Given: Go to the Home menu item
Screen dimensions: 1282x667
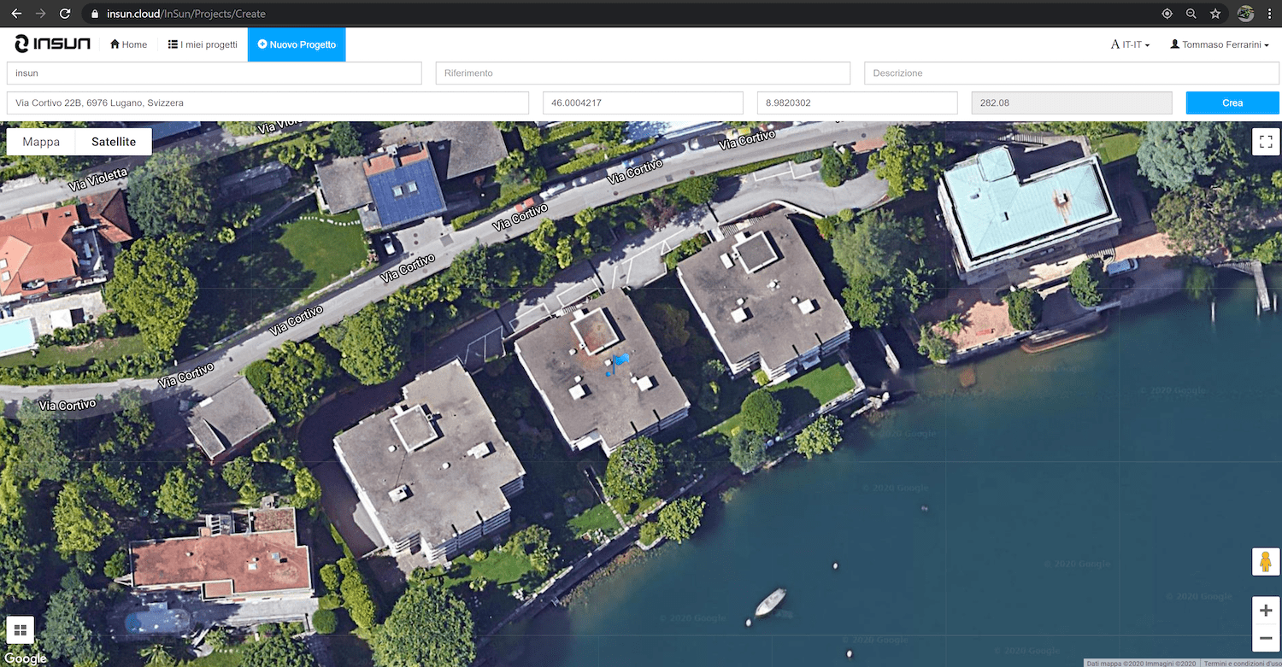Looking at the screenshot, I should (x=129, y=44).
